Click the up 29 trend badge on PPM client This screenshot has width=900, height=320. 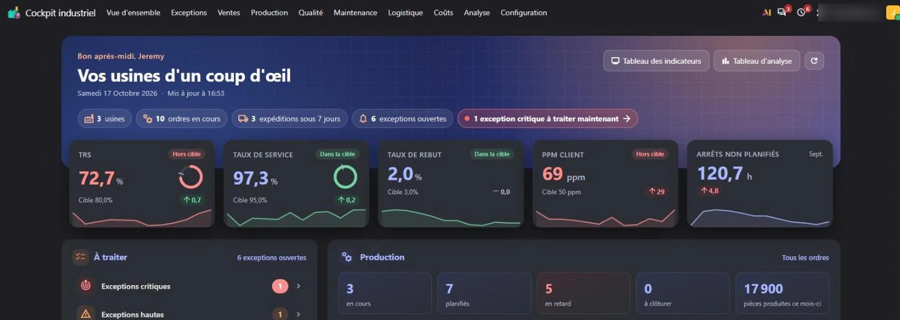point(657,191)
